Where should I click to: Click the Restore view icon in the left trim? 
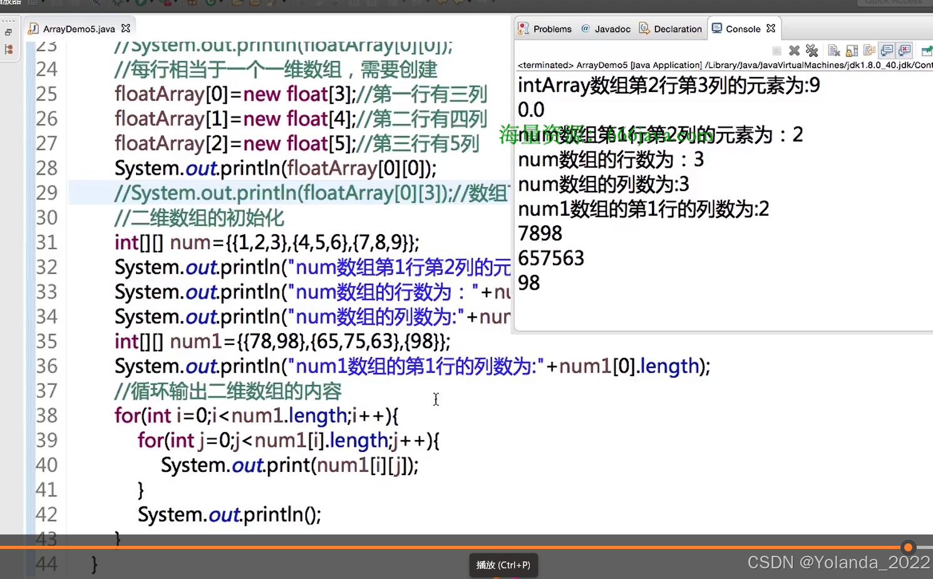[x=8, y=32]
